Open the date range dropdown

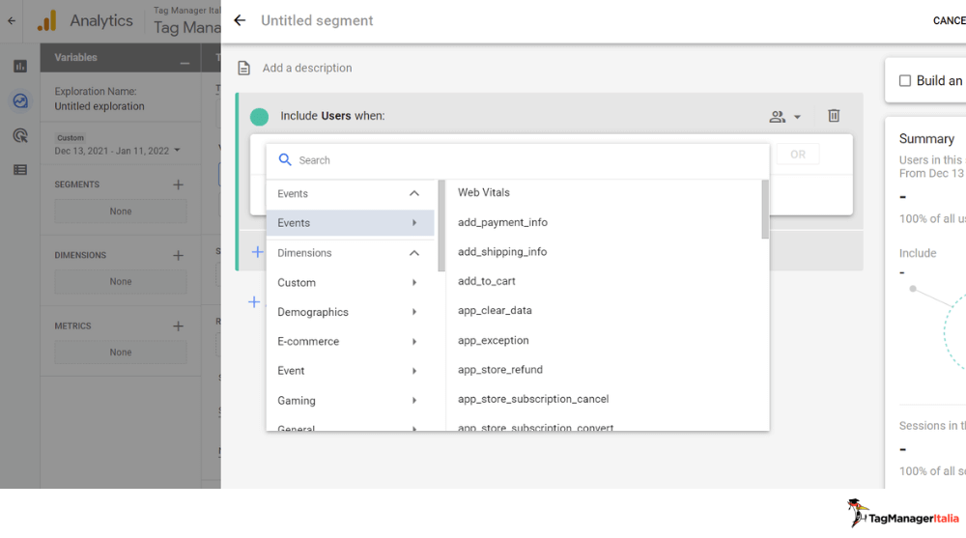point(117,151)
